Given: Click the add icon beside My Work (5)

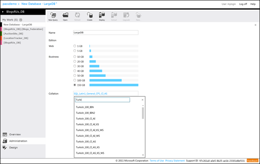Looking at the screenshot, I should (21, 20).
